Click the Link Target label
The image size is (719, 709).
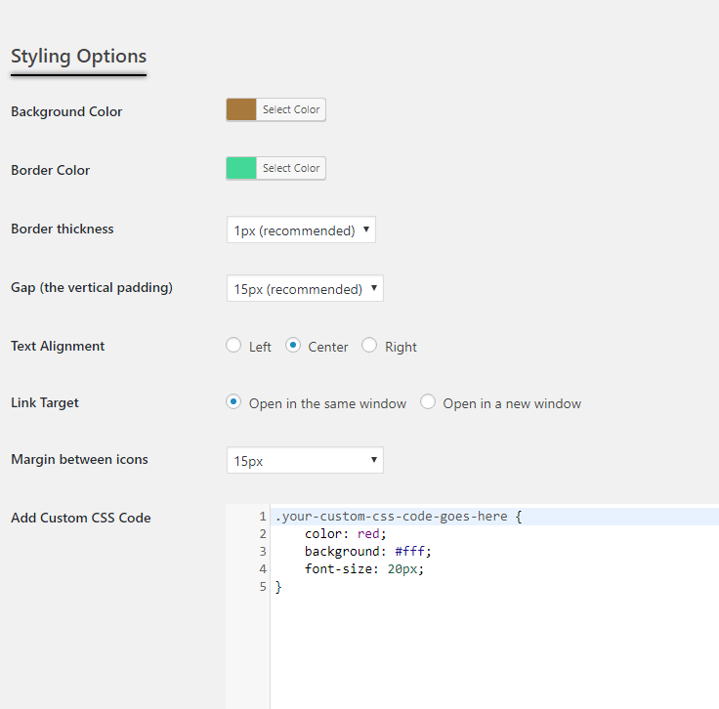(45, 403)
